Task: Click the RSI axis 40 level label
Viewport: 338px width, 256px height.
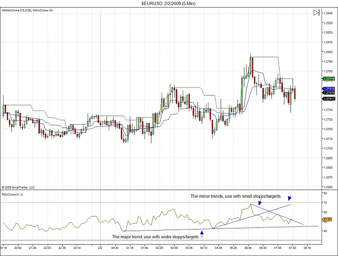Action: (x=325, y=231)
